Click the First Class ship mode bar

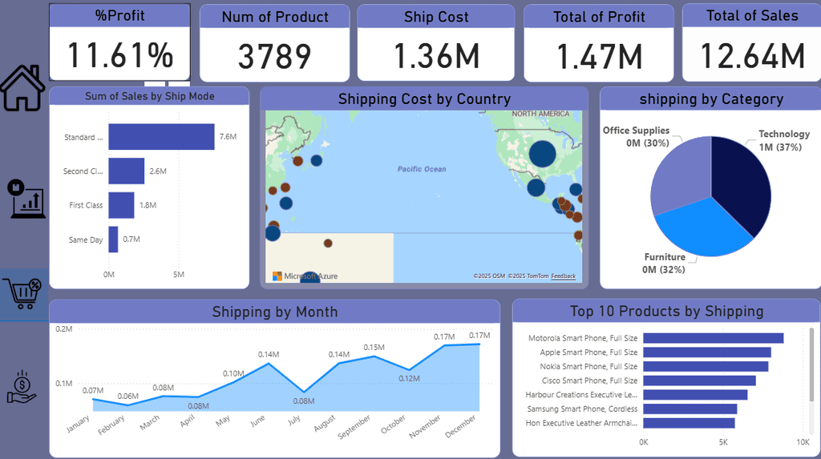[121, 205]
